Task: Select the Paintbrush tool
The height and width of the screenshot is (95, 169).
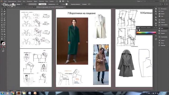Action: [x=4, y=18]
